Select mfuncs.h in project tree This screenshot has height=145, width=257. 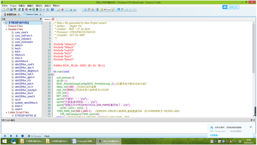[x=20, y=55]
